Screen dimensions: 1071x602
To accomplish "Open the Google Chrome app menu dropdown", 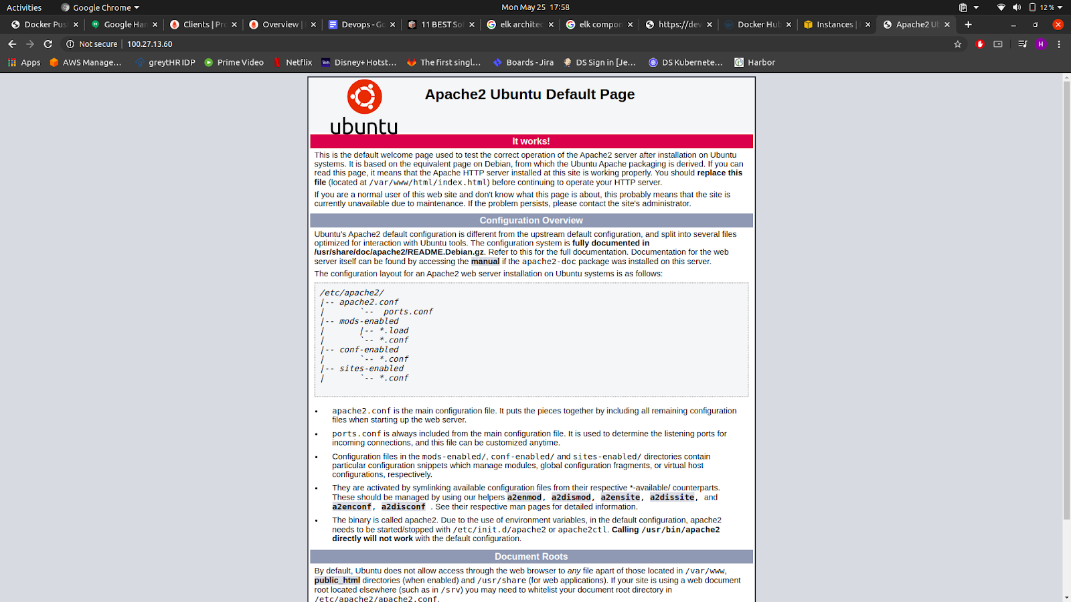I will (x=100, y=7).
